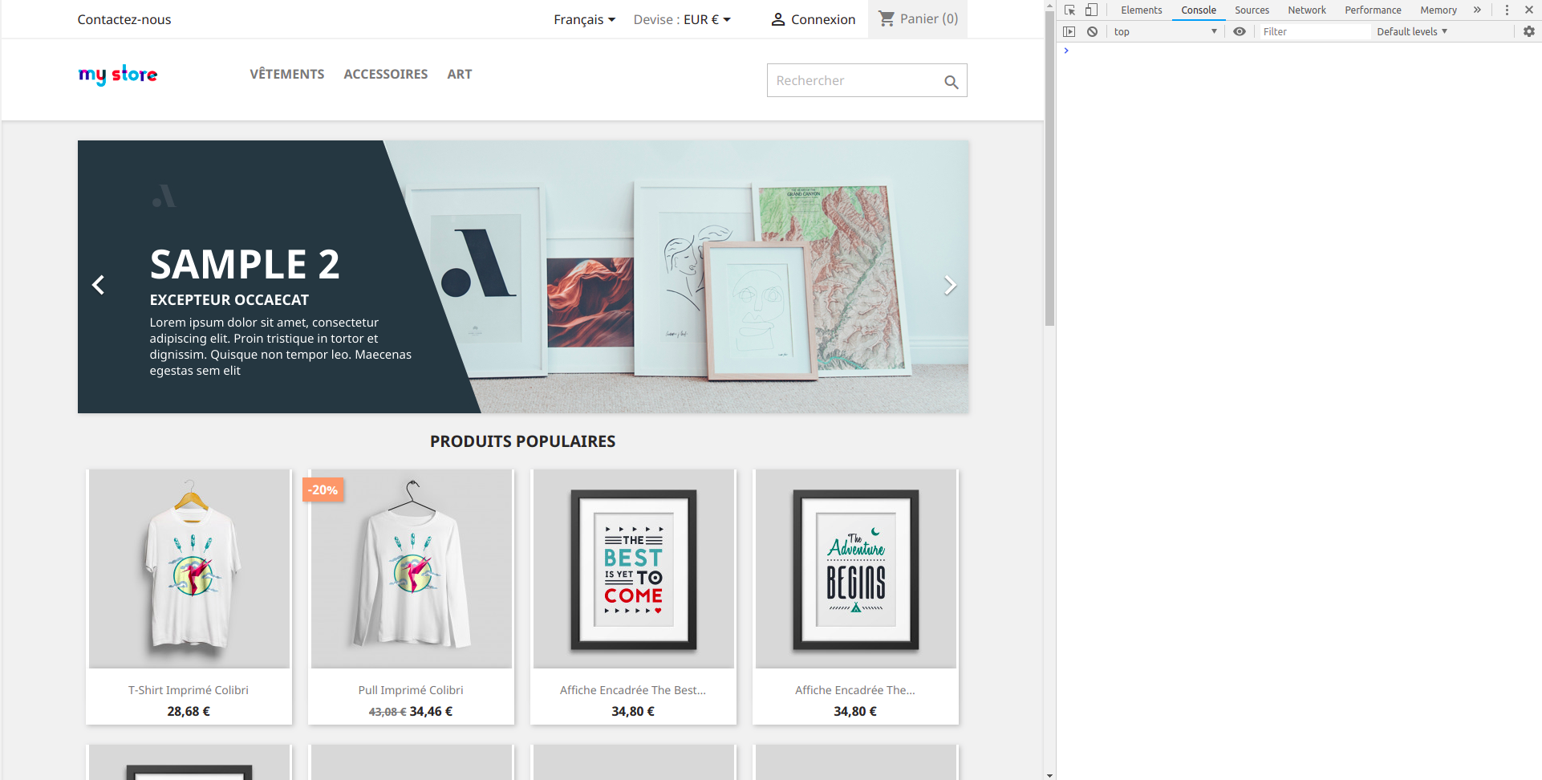Click the SAMPLE 2 slide heading

click(245, 264)
